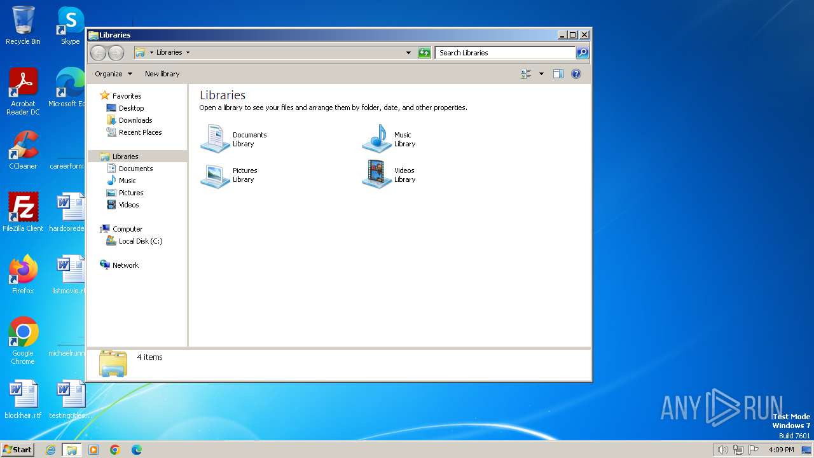The width and height of the screenshot is (814, 458).
Task: Click the Back navigation arrow button
Action: click(98, 53)
